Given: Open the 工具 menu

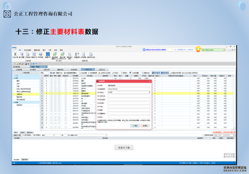Looking at the screenshot, I should (50, 50).
